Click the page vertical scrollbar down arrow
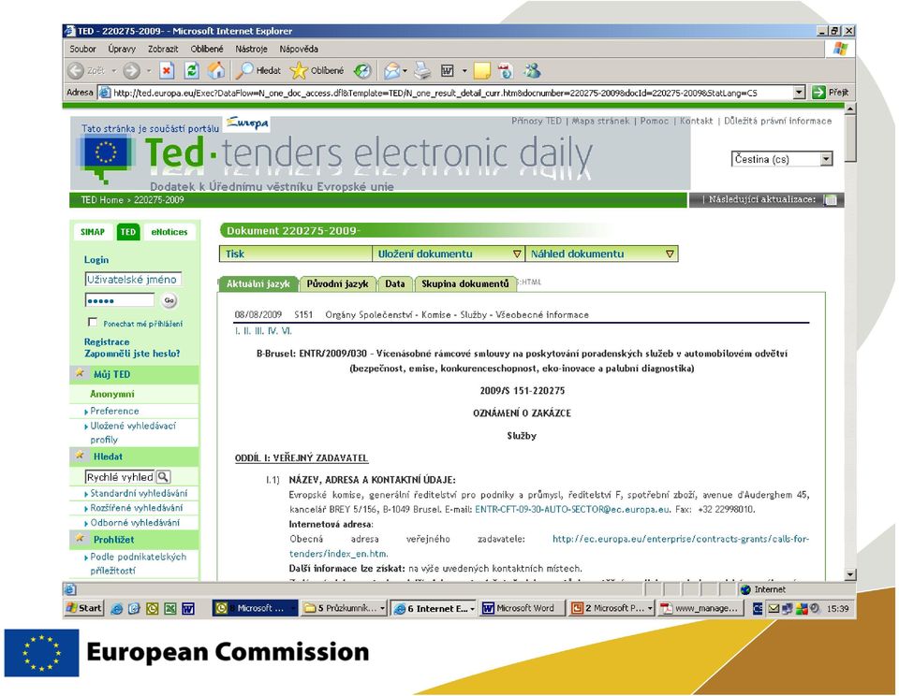The width and height of the screenshot is (899, 696). click(x=850, y=574)
